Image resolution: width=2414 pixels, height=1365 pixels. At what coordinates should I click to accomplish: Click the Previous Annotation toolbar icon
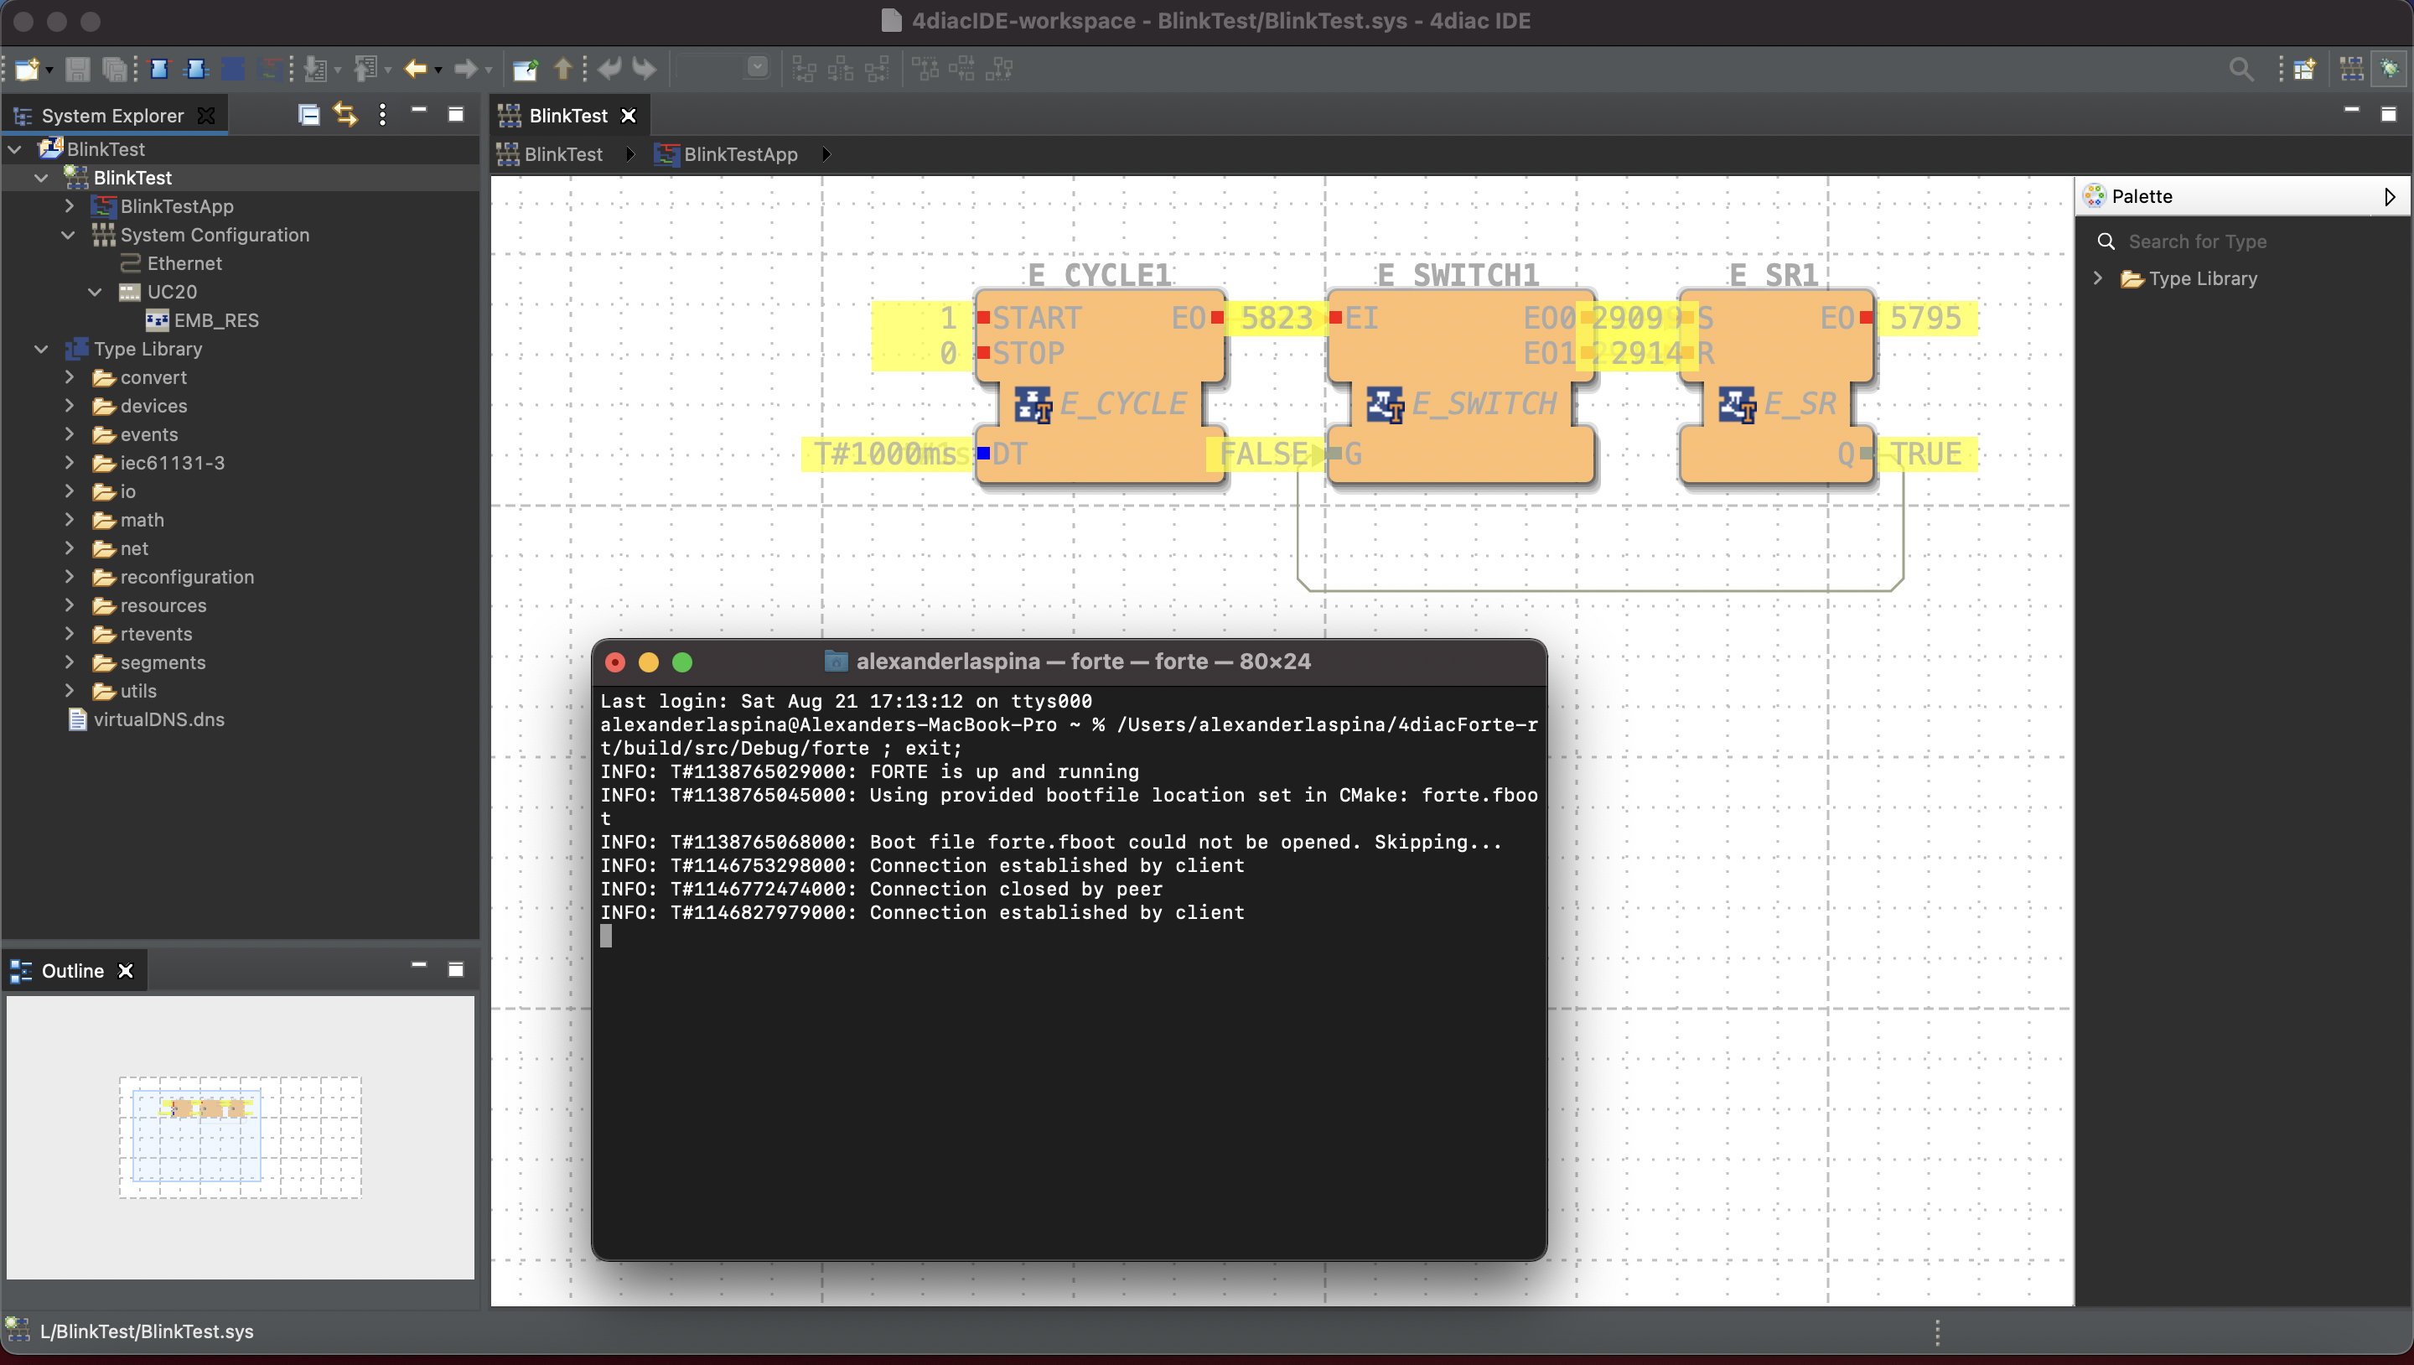pyautogui.click(x=365, y=69)
